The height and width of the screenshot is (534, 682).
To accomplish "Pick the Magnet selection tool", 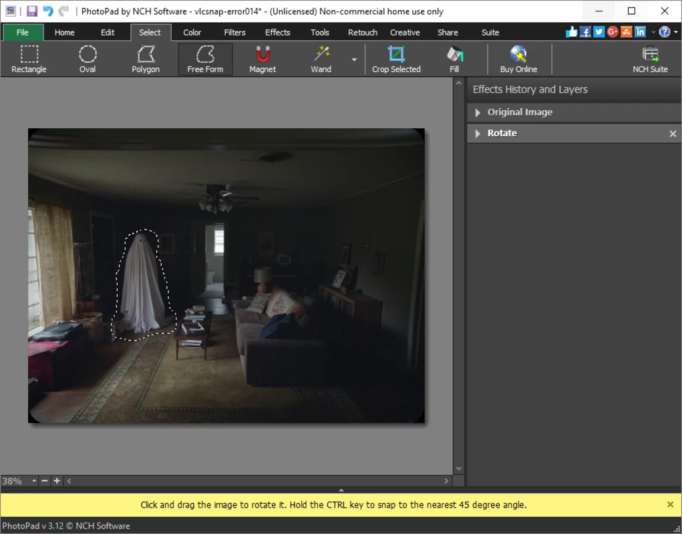I will click(263, 59).
